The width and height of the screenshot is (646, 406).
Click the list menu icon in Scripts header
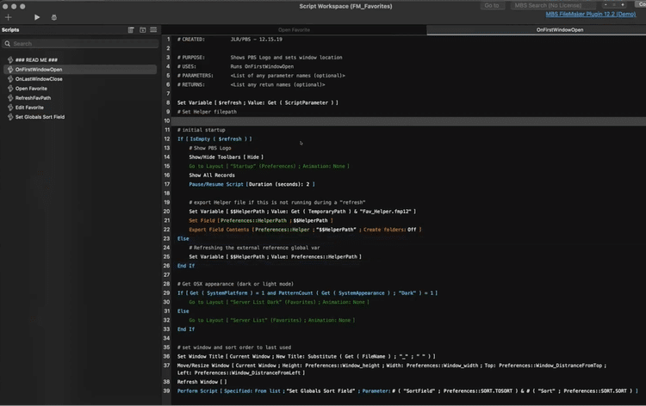[x=153, y=29]
